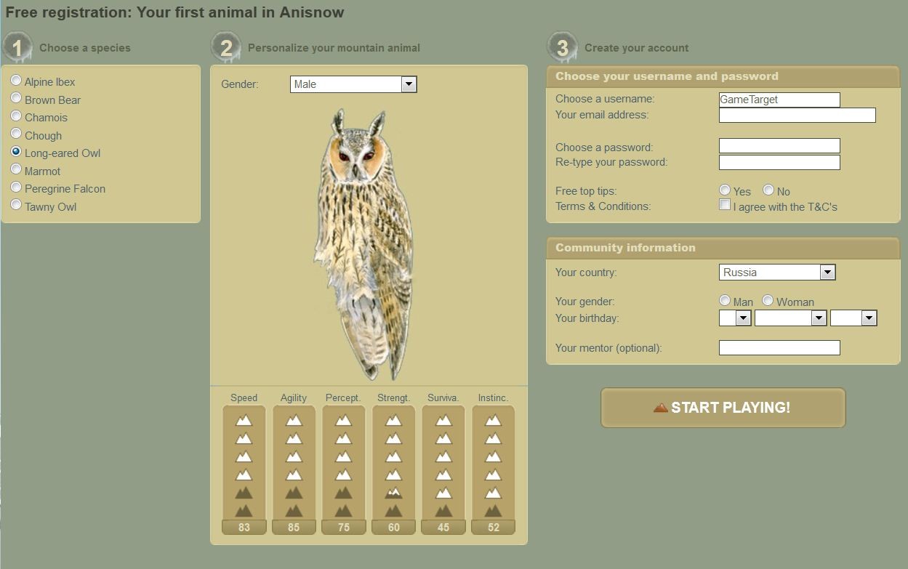Screen dimensions: 908x569
Task: Select Man as your gender
Action: 725,300
